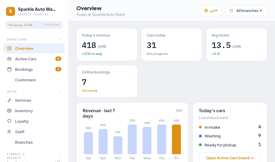Click the OMR label in revenue chart

[179, 111]
